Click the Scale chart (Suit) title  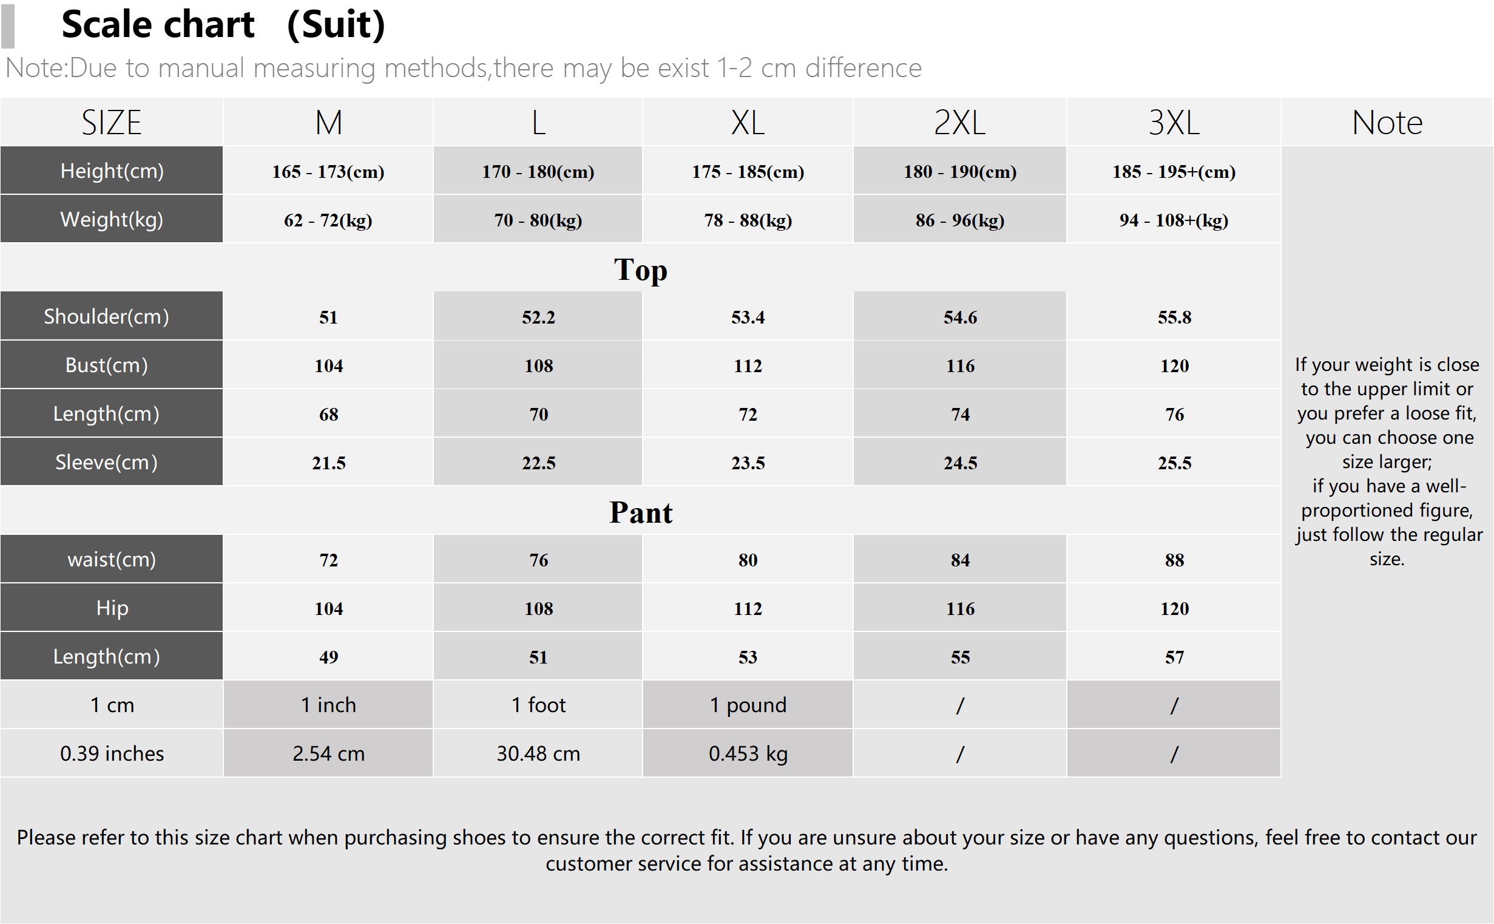pyautogui.click(x=223, y=24)
